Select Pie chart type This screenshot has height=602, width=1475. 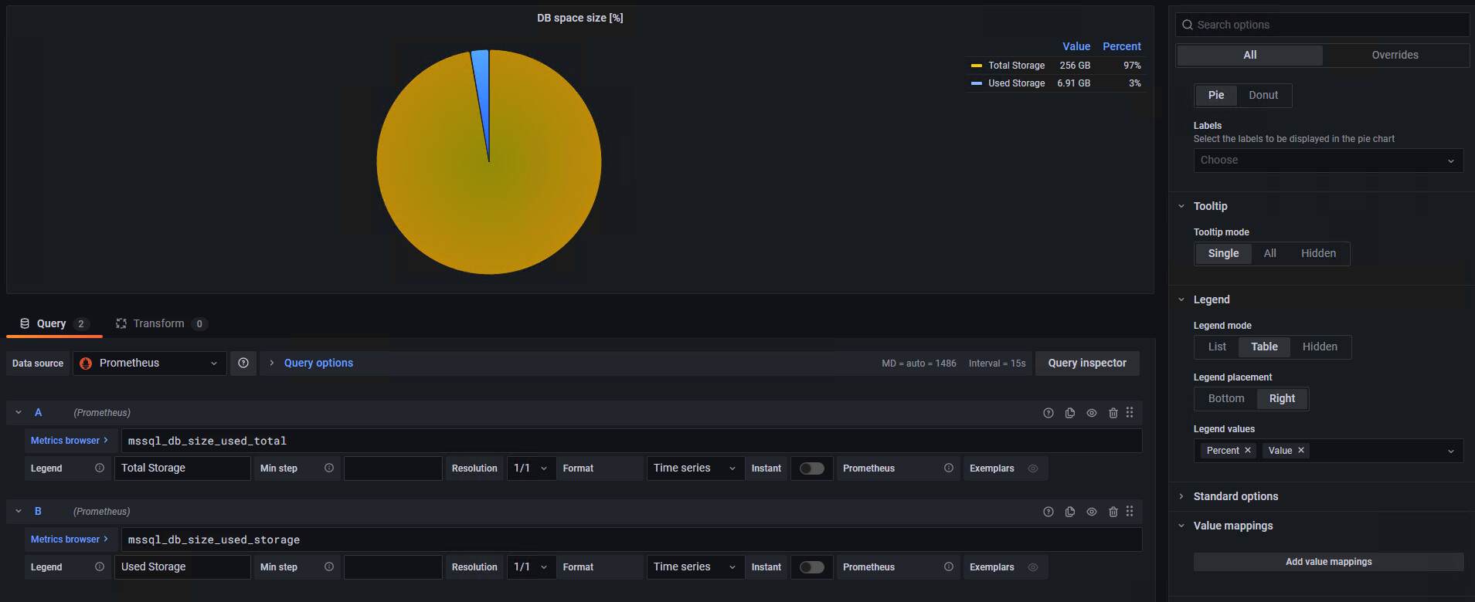(x=1216, y=95)
